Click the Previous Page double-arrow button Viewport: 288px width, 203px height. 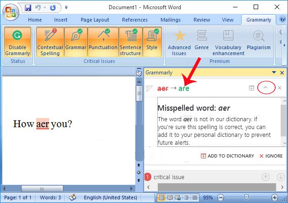[138, 165]
